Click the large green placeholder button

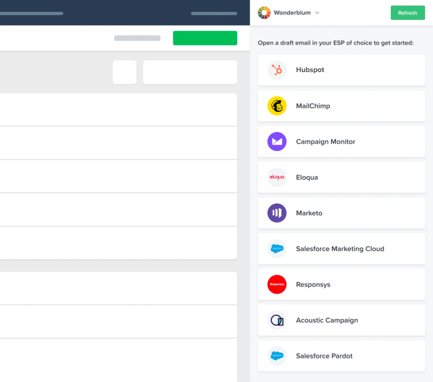pos(205,38)
